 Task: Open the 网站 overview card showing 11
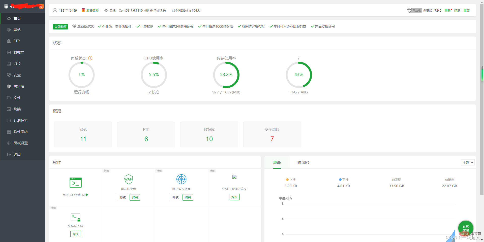click(83, 135)
